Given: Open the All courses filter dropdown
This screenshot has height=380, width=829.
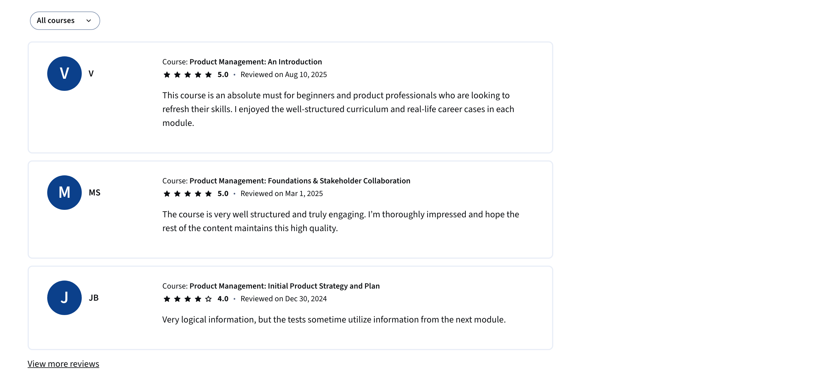Looking at the screenshot, I should pyautogui.click(x=65, y=21).
